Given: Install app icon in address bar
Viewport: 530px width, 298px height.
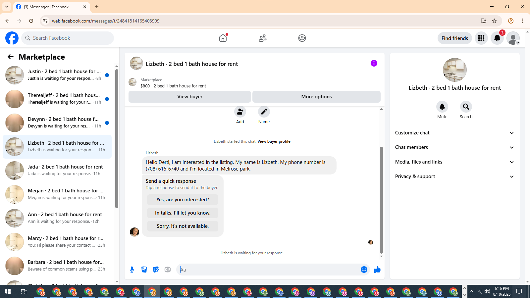Looking at the screenshot, I should (x=484, y=21).
